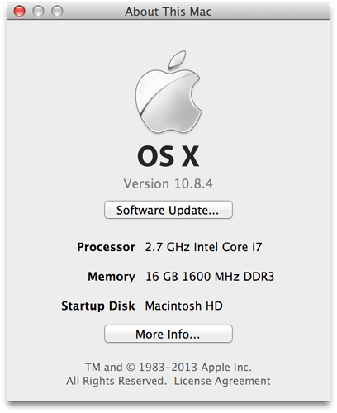
Task: Click the leaf on the Apple logo
Action: pos(177,59)
